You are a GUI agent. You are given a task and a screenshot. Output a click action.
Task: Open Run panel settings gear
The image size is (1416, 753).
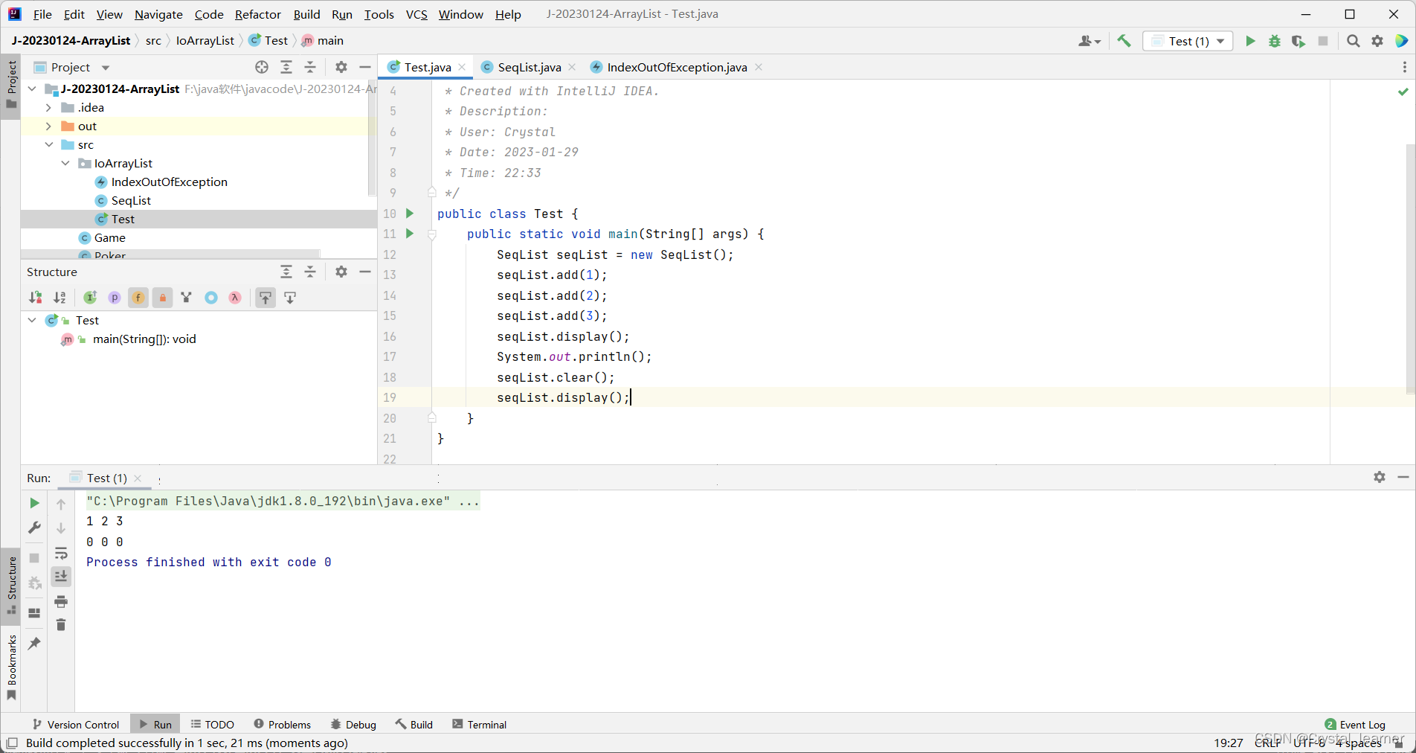point(1380,477)
